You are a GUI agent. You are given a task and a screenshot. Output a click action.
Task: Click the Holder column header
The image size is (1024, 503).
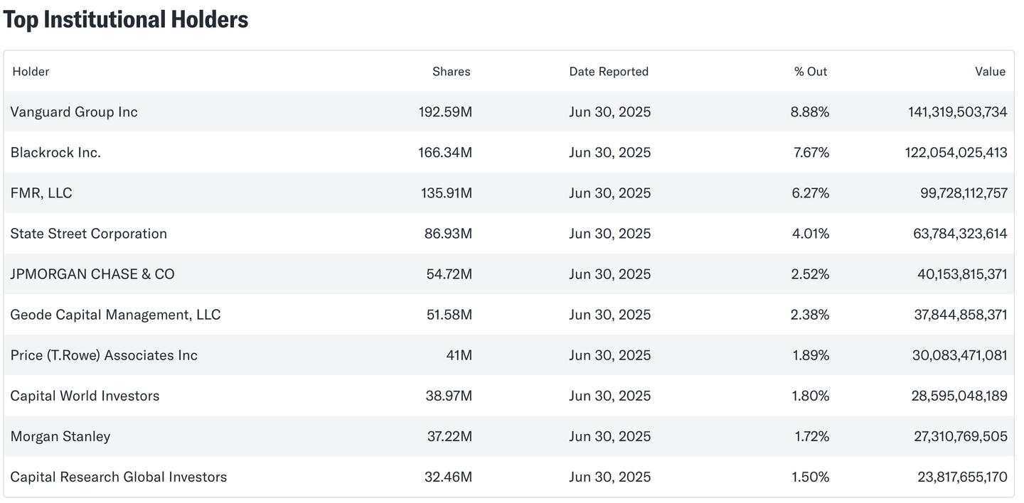pyautogui.click(x=31, y=71)
